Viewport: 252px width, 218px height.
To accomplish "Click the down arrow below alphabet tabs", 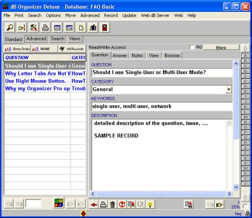I will (245, 198).
